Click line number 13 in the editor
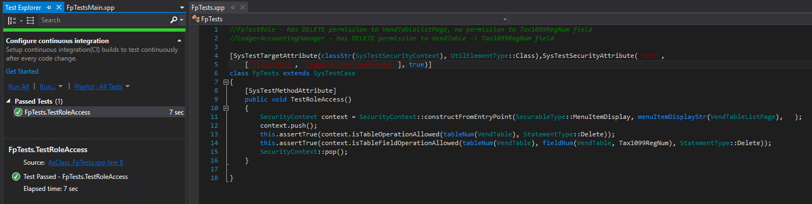 tap(214, 134)
